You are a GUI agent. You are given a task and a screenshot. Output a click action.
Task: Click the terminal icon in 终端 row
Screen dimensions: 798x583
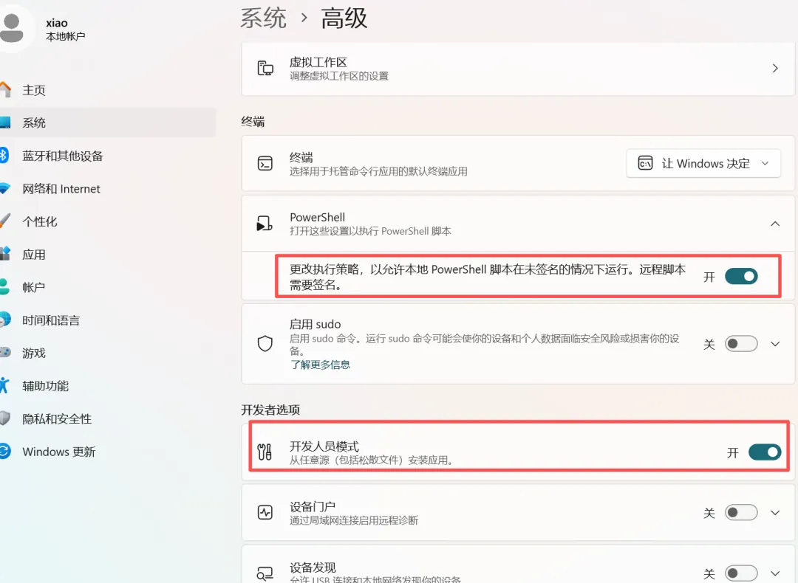click(265, 163)
